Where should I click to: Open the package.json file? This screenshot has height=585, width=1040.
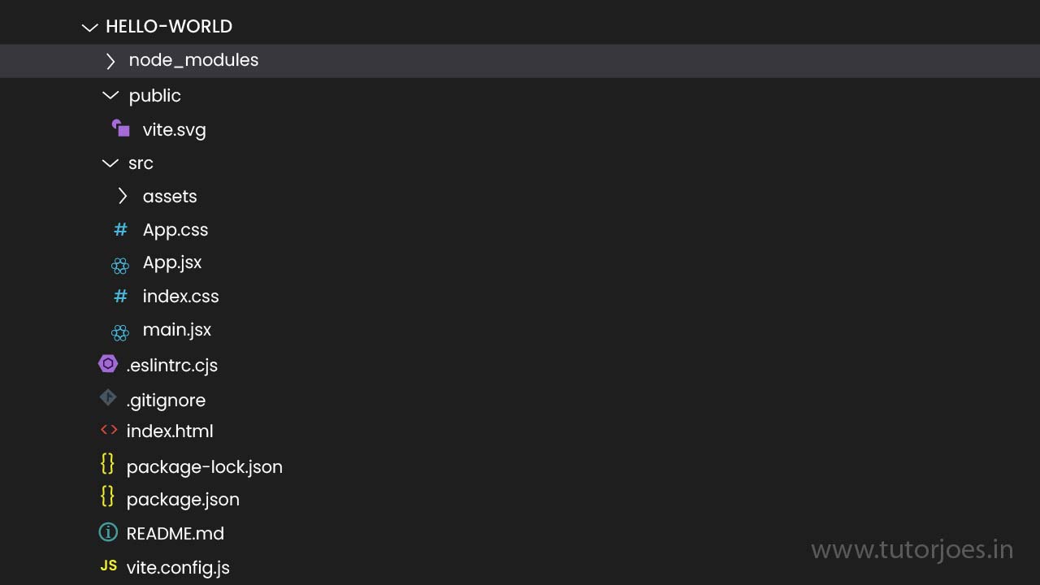point(183,500)
